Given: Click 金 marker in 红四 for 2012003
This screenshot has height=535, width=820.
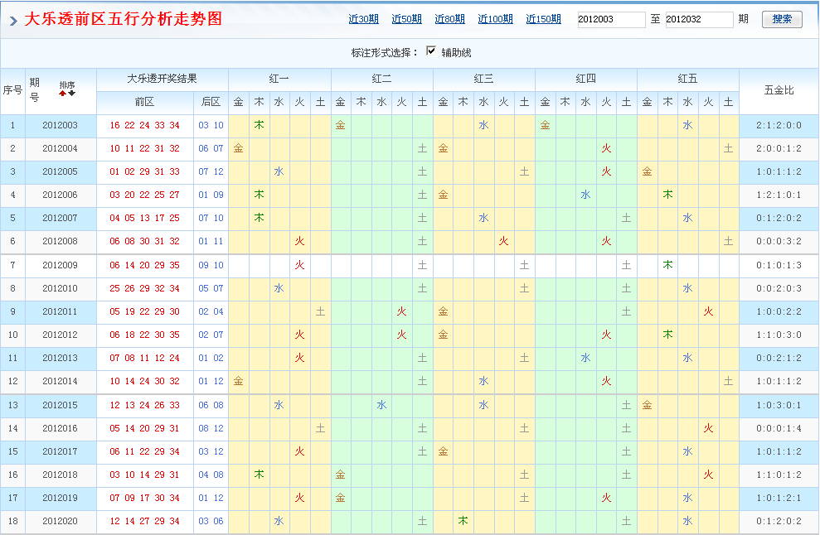Looking at the screenshot, I should click(x=545, y=125).
